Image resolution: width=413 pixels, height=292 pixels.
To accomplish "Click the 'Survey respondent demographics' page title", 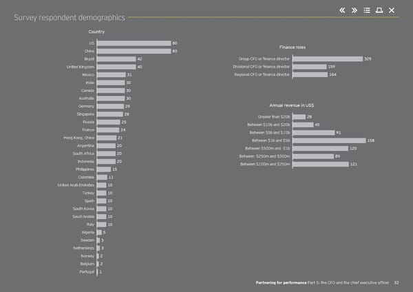I will pyautogui.click(x=70, y=17).
